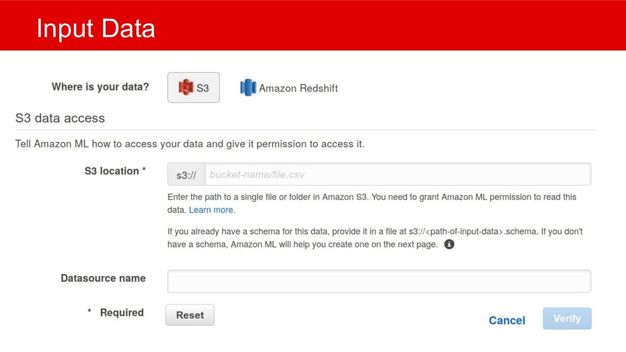The image size is (626, 352).
Task: Select S3 as the data source
Action: [193, 87]
